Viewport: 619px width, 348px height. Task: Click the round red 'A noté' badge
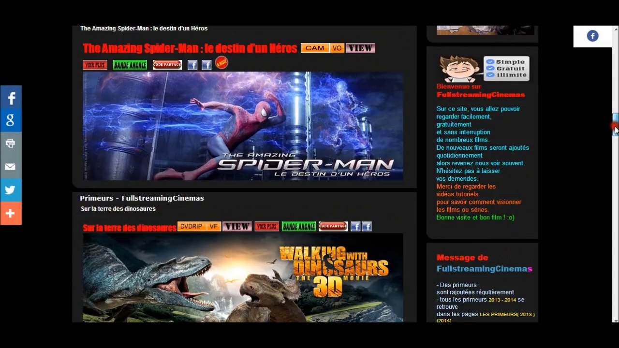221,63
